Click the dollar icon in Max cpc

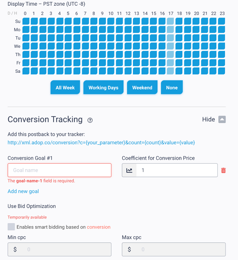pos(129,249)
